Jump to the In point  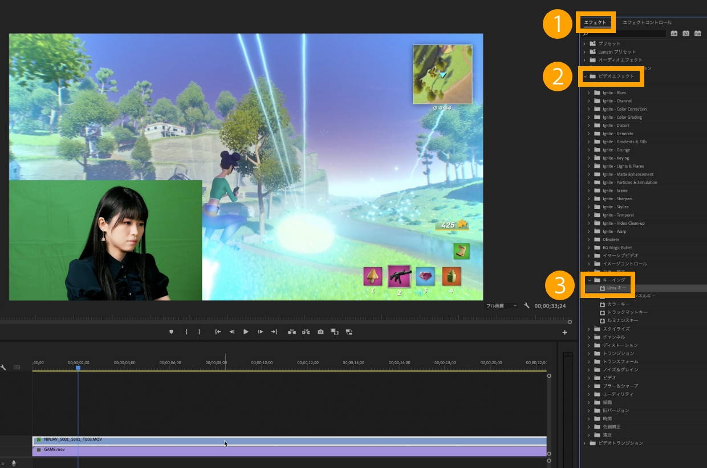pyautogui.click(x=218, y=332)
